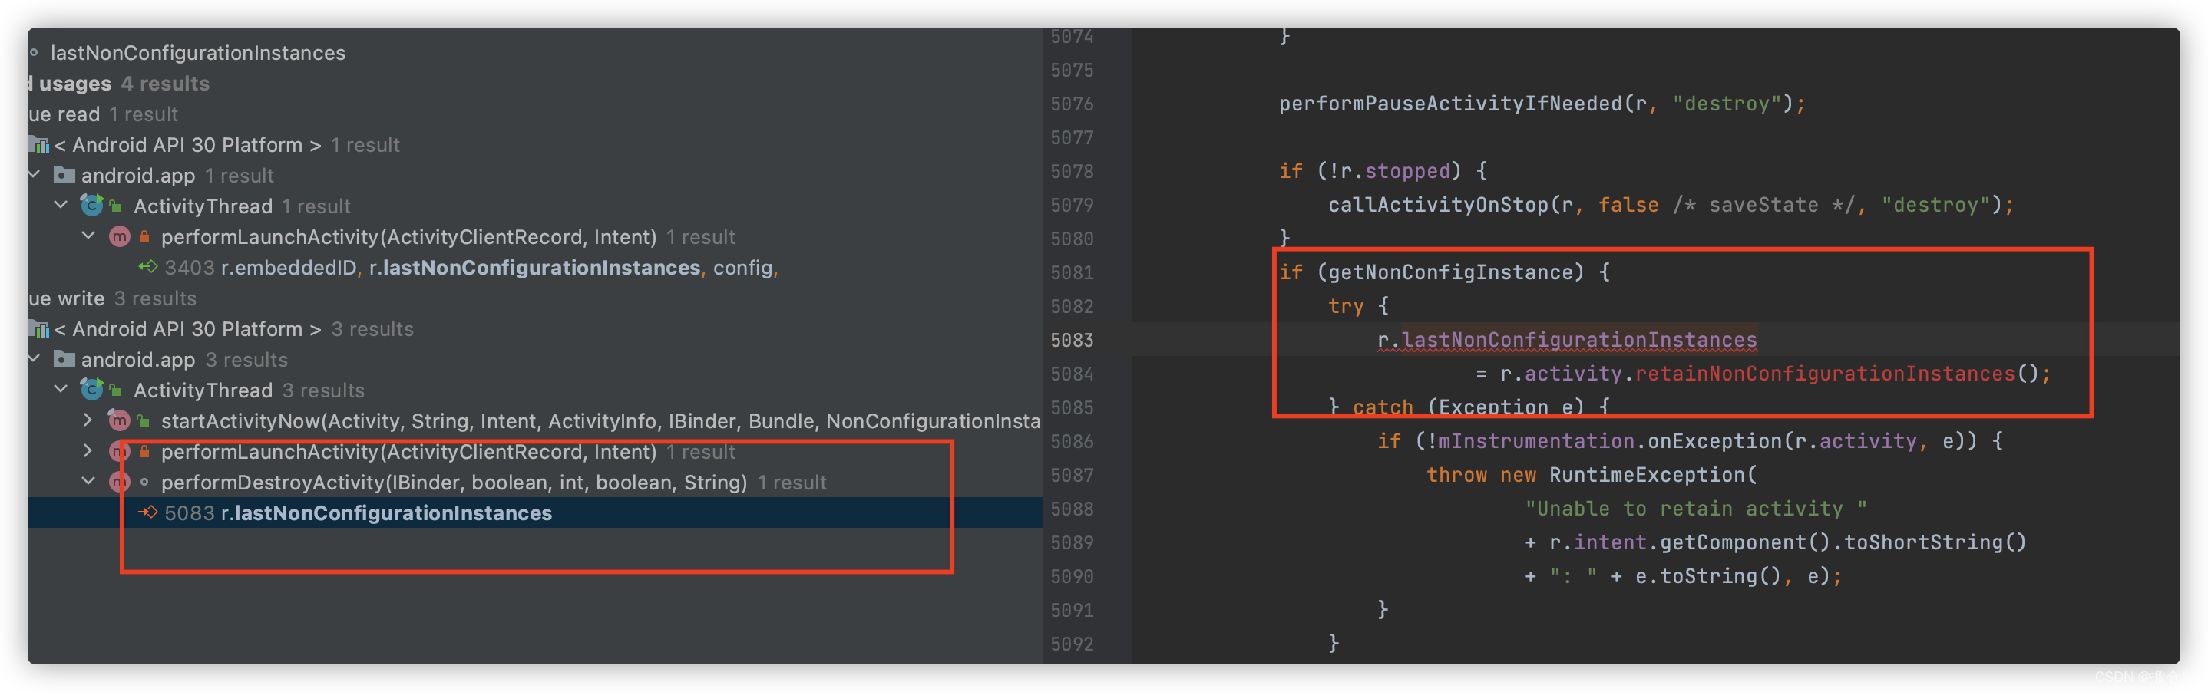The image size is (2208, 692).
Task: Click ActivityThread class icon with 1 result
Action: [x=93, y=206]
